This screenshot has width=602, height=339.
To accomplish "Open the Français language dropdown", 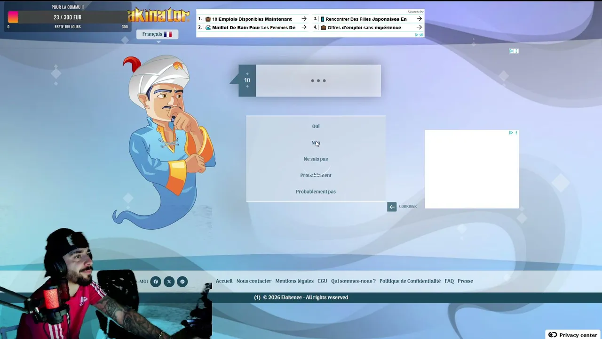I will tap(157, 34).
